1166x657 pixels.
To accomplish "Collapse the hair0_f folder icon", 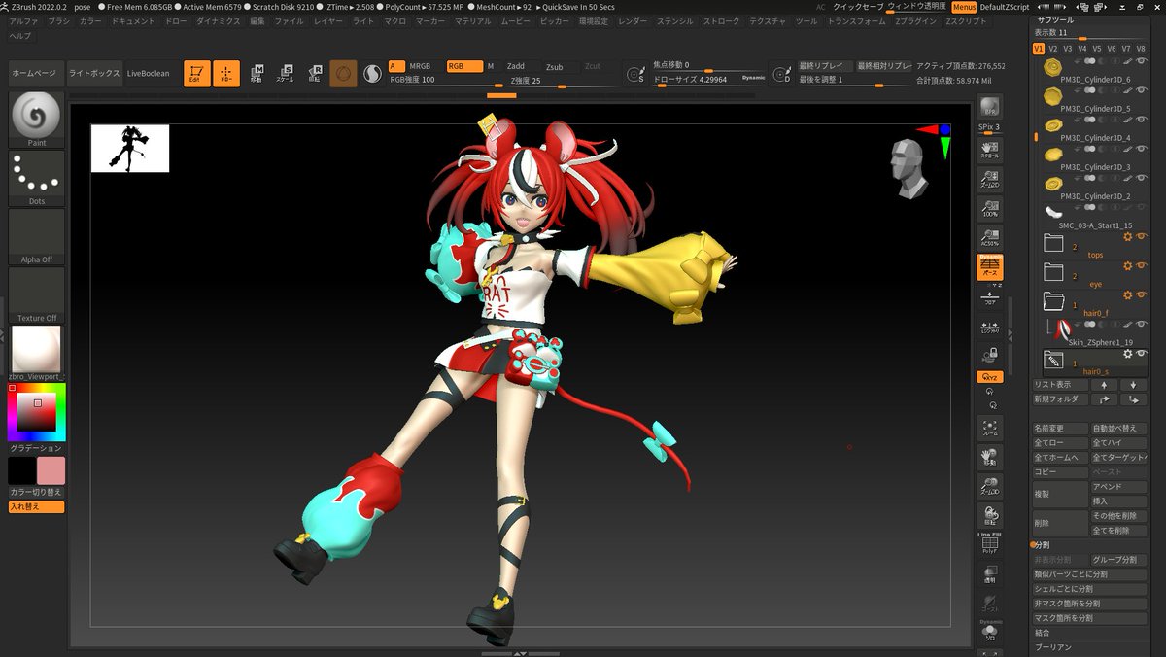I will [x=1053, y=300].
